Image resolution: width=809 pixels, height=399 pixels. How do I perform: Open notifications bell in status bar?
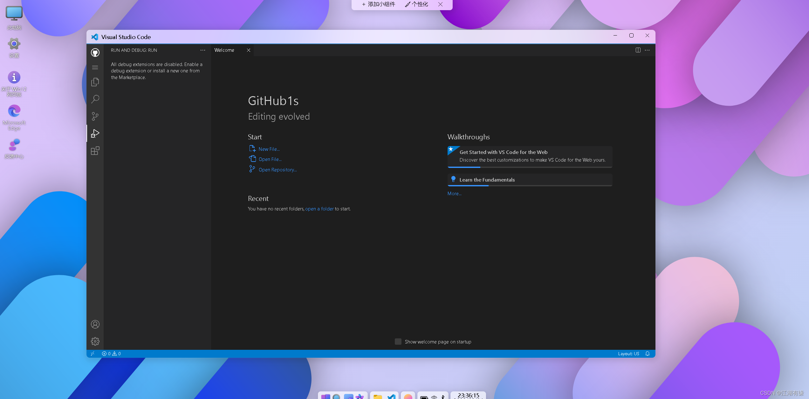(648, 354)
